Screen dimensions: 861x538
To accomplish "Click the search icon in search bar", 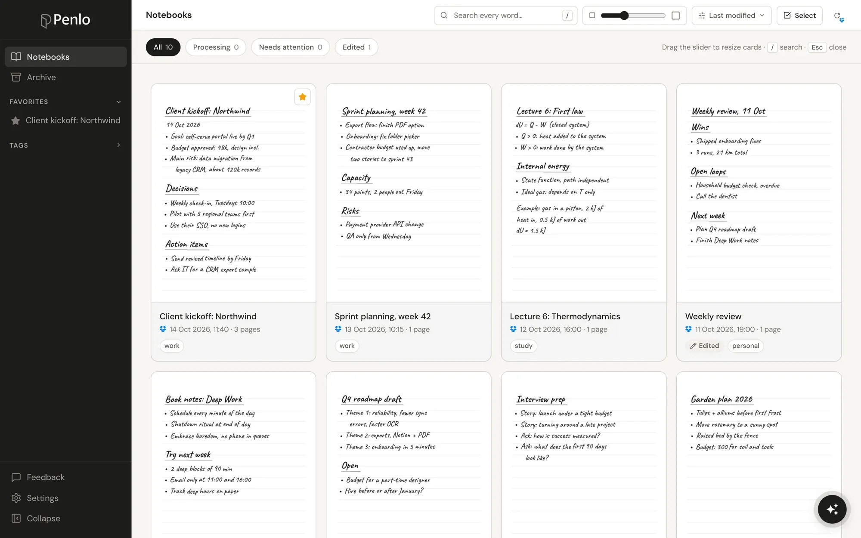I will 444,15.
